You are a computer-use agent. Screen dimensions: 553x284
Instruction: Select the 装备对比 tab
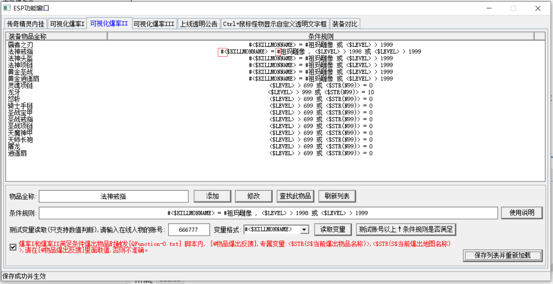tap(345, 24)
